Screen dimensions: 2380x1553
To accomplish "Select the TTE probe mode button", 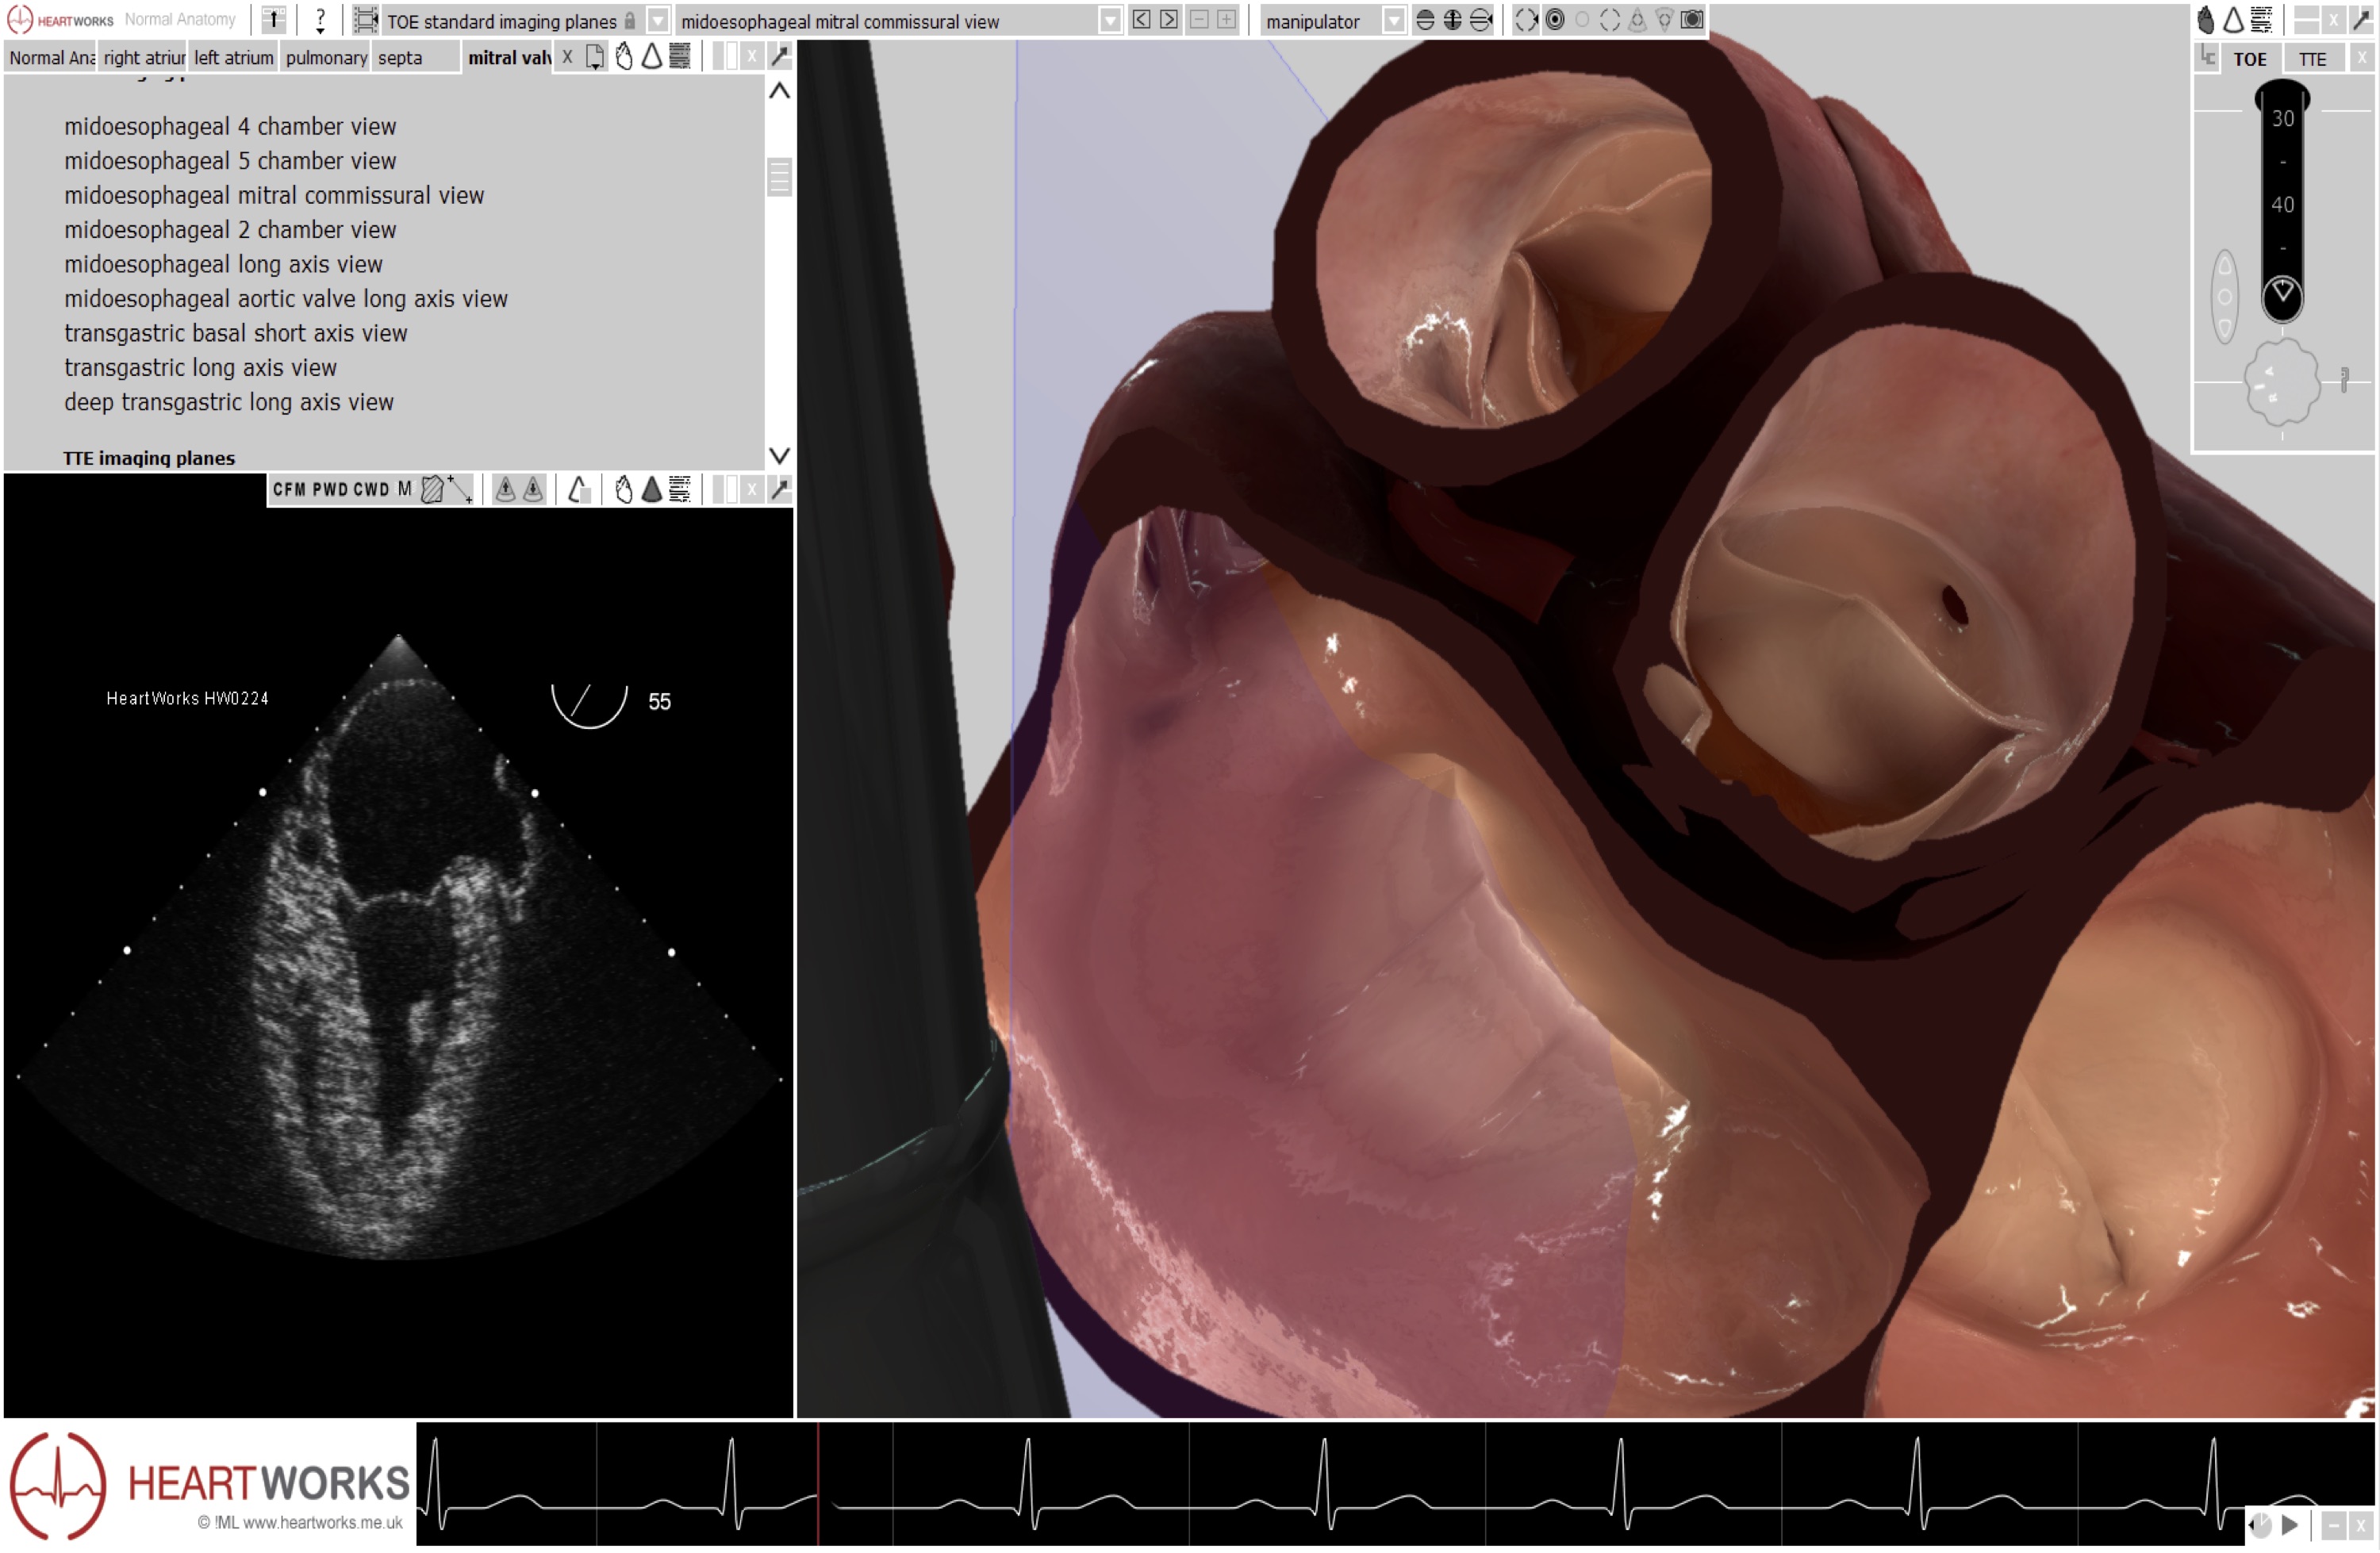I will coord(2313,59).
